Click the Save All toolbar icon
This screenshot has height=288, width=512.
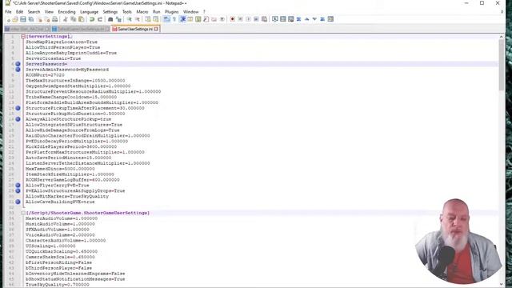tap(31, 19)
